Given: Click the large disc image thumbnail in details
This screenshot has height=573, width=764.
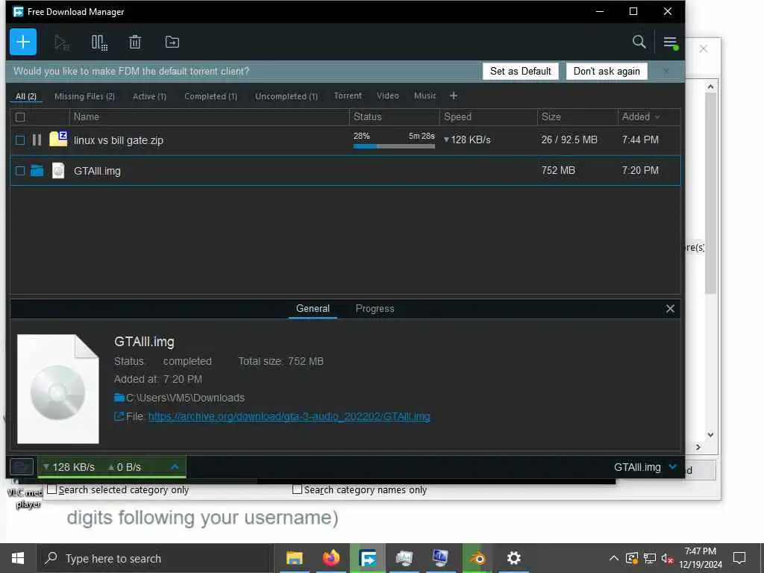Looking at the screenshot, I should (x=58, y=389).
